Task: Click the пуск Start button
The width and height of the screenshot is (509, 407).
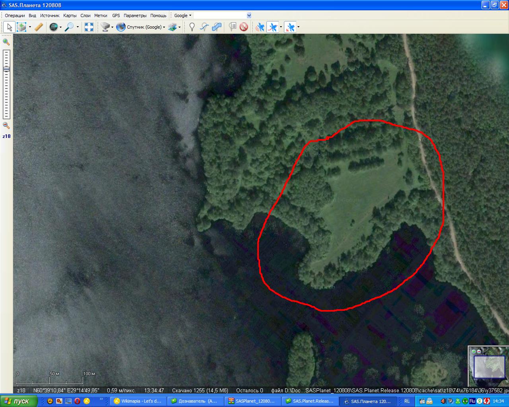Action: pyautogui.click(x=18, y=401)
